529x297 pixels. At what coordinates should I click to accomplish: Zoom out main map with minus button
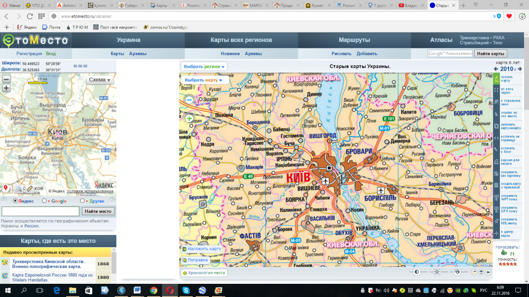point(189,100)
